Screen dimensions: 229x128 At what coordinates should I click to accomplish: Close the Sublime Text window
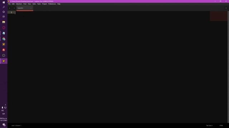(226, 1)
